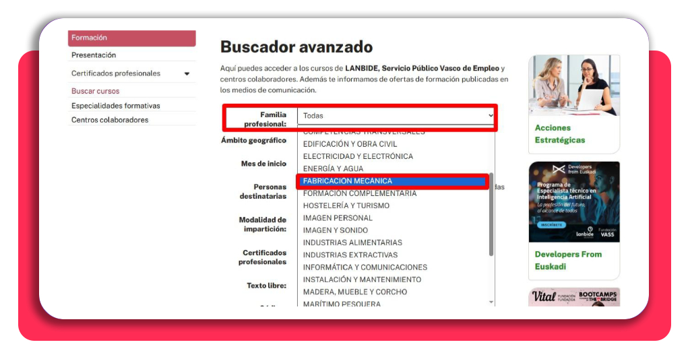Choose FABRICACIÓN MECÁNICA from the list
The image size is (690, 361).
pos(393,180)
